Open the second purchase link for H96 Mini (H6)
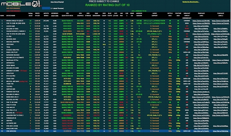Viewport: 231px width, 136px height. (x=220, y=131)
